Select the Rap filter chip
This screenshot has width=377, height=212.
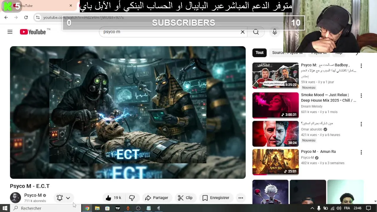[x=339, y=53]
